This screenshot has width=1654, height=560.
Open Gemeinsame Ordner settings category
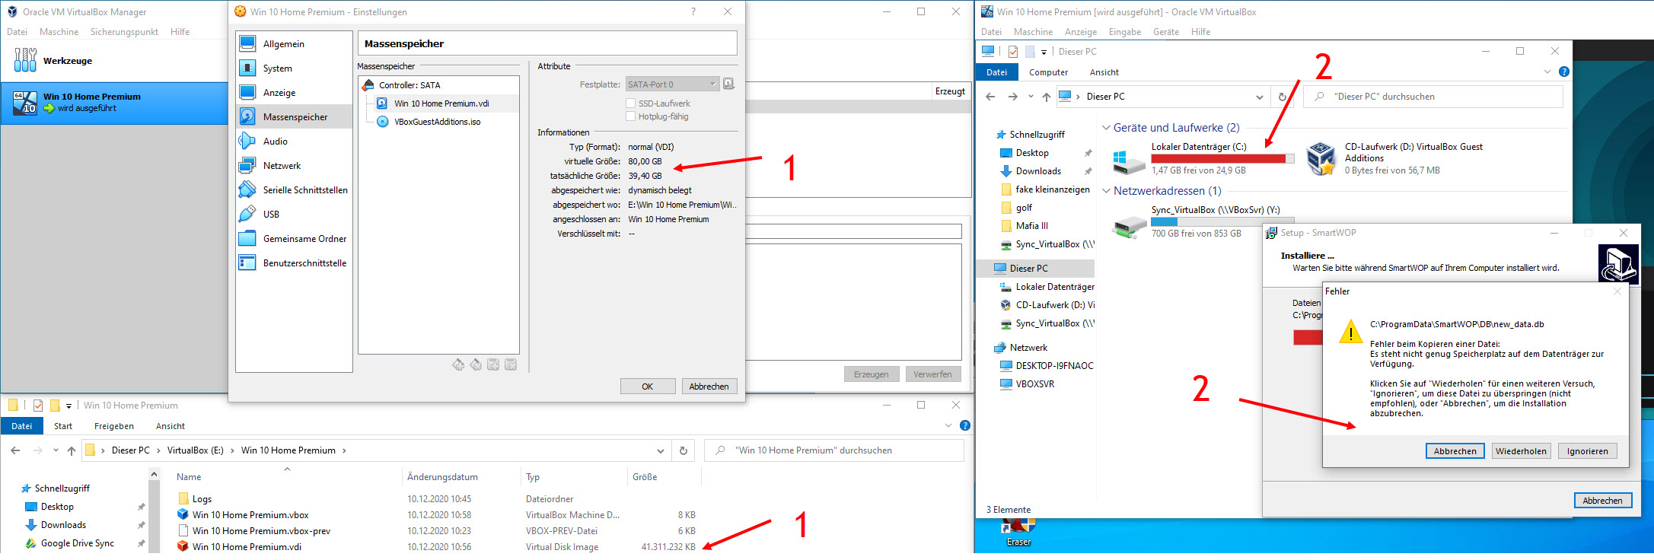tap(294, 239)
